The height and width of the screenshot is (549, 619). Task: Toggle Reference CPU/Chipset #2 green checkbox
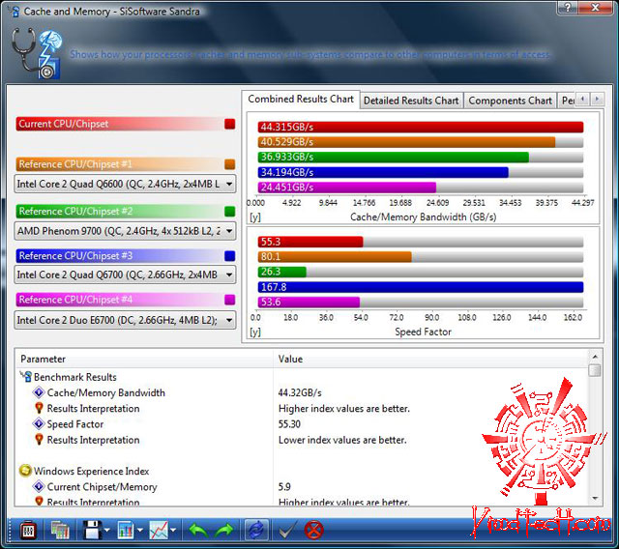coord(230,212)
